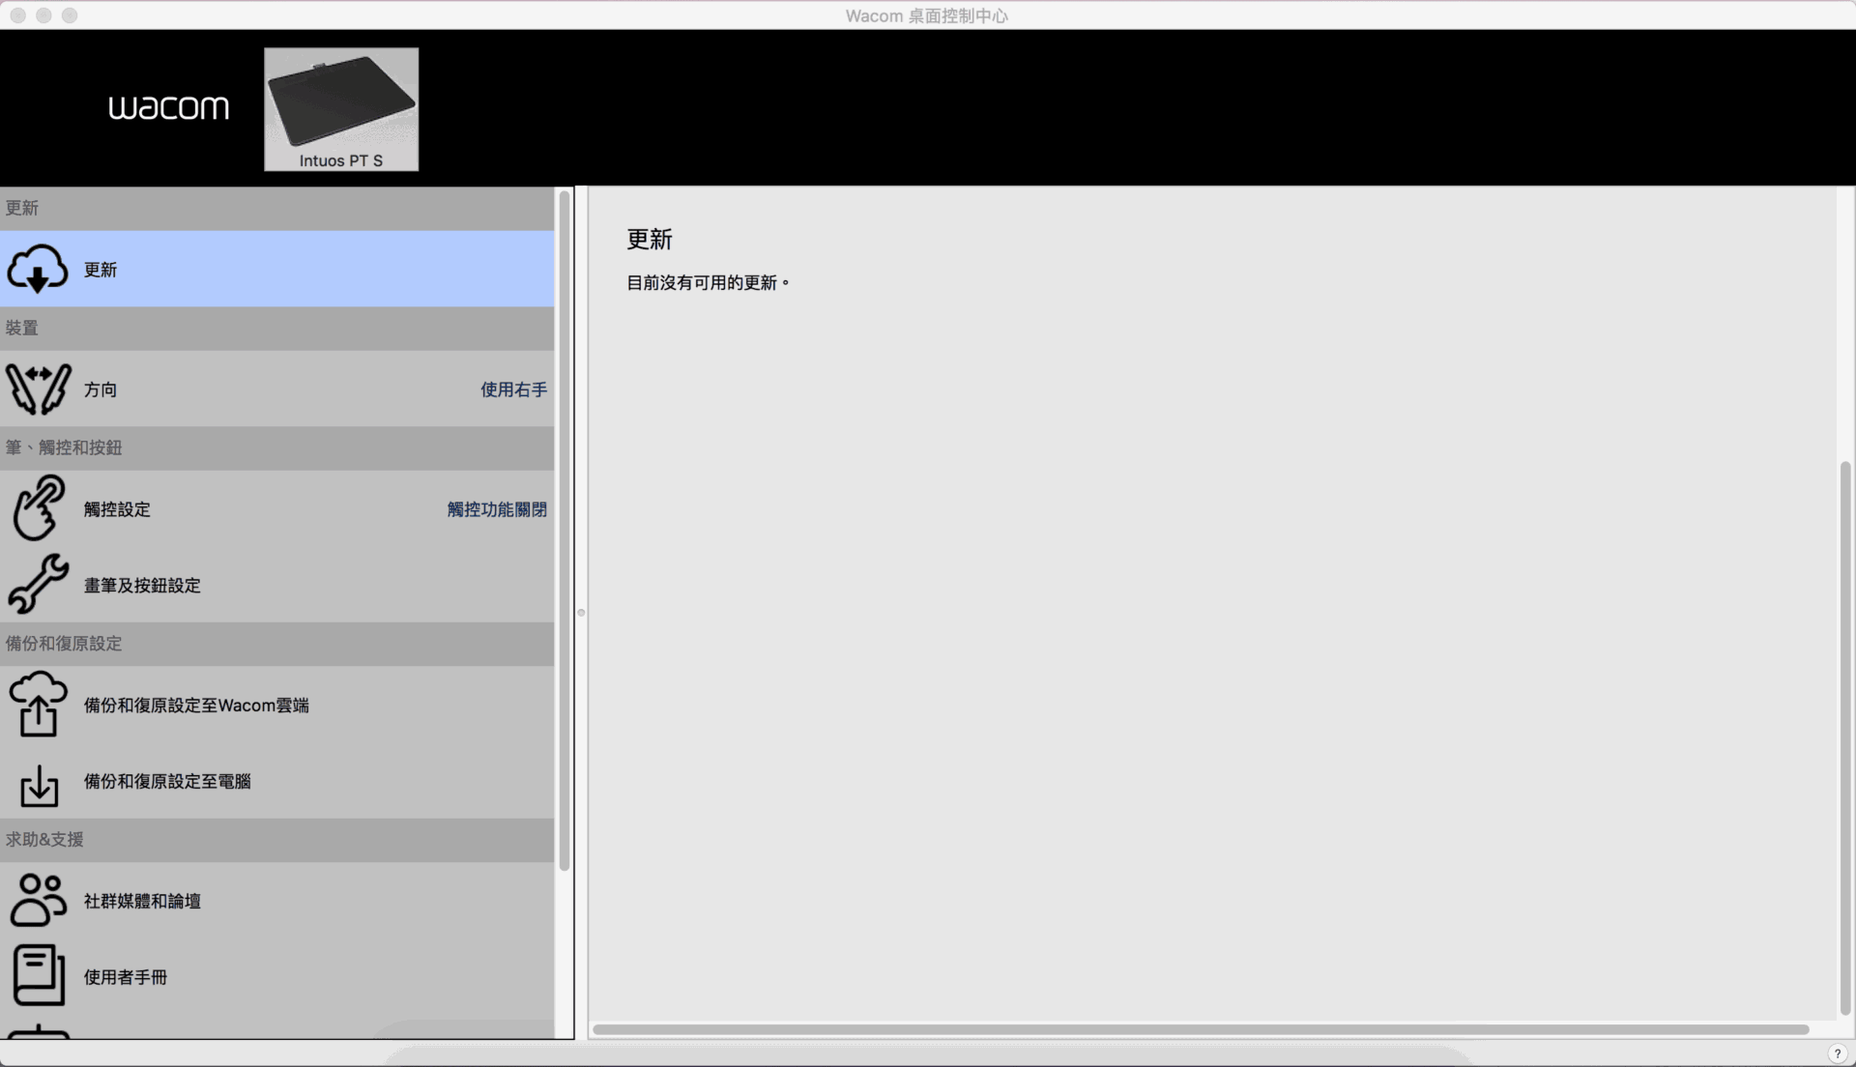Choose 備份和復原設定至Wacom雲端
This screenshot has width=1856, height=1067.
coord(277,705)
